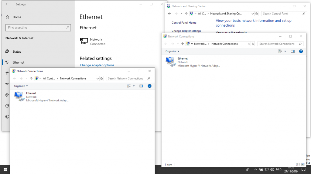Click Network Connections breadcrumb in front window
This screenshot has width=311, height=174.
coord(73,78)
